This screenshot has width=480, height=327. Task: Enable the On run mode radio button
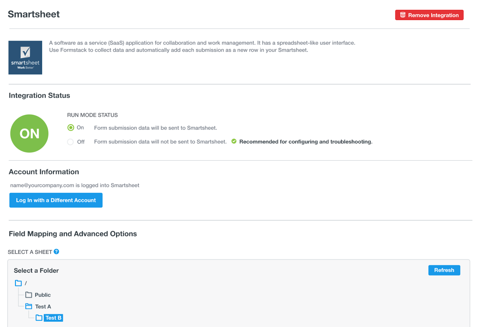70,127
